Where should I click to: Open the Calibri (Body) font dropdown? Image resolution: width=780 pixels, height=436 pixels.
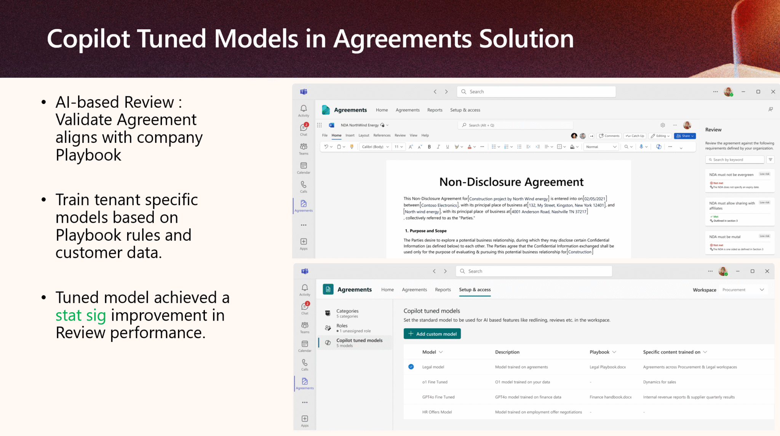(376, 147)
